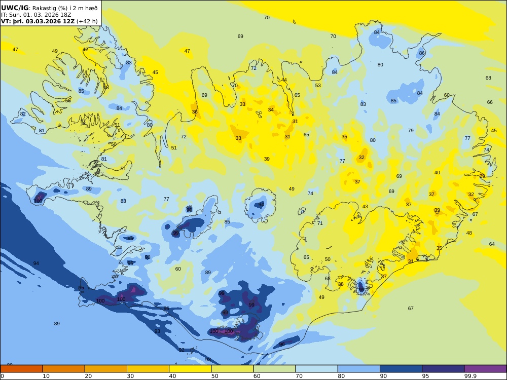
Task: Click the humidity value '92' on the map
Action: click(x=182, y=350)
